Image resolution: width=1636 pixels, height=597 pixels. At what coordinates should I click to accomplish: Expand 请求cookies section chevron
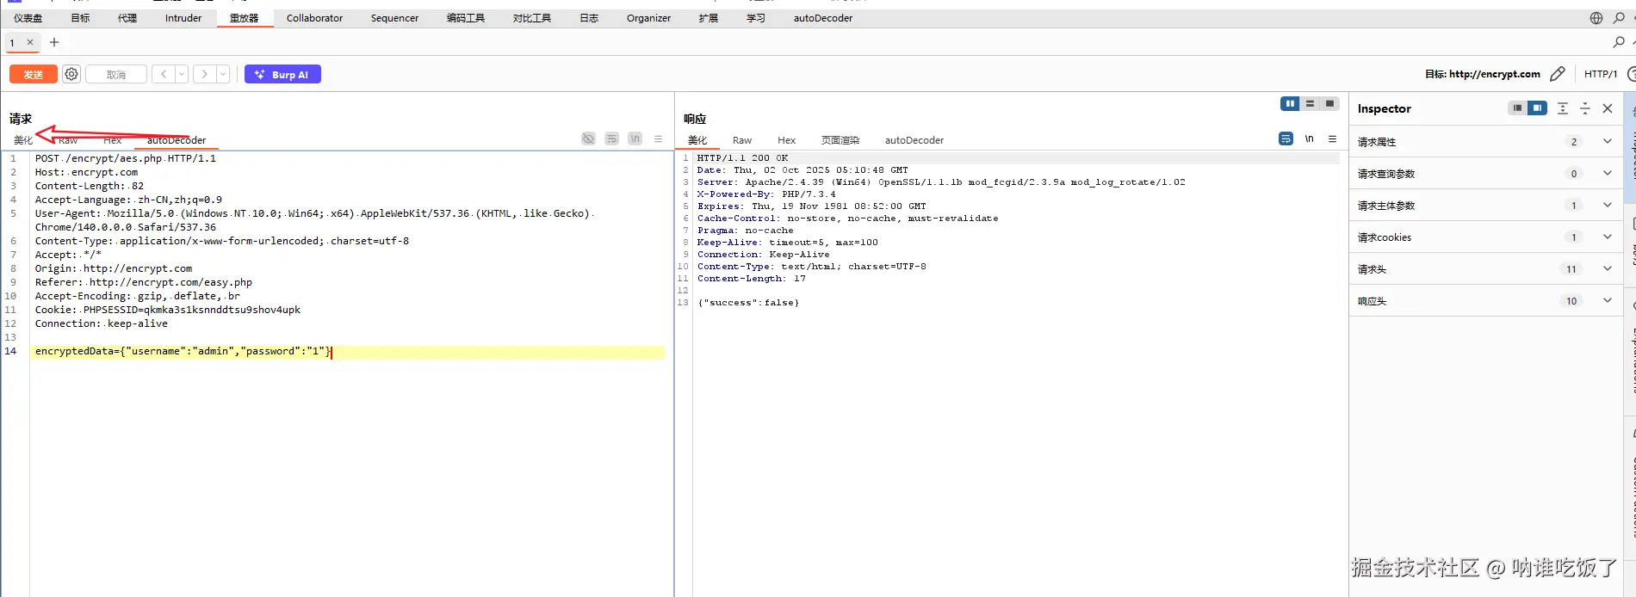pyautogui.click(x=1607, y=237)
